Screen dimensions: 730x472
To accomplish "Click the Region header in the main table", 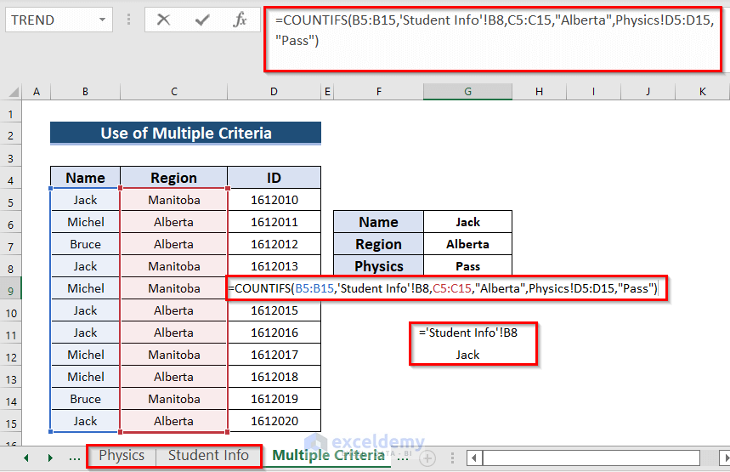I will pyautogui.click(x=173, y=178).
